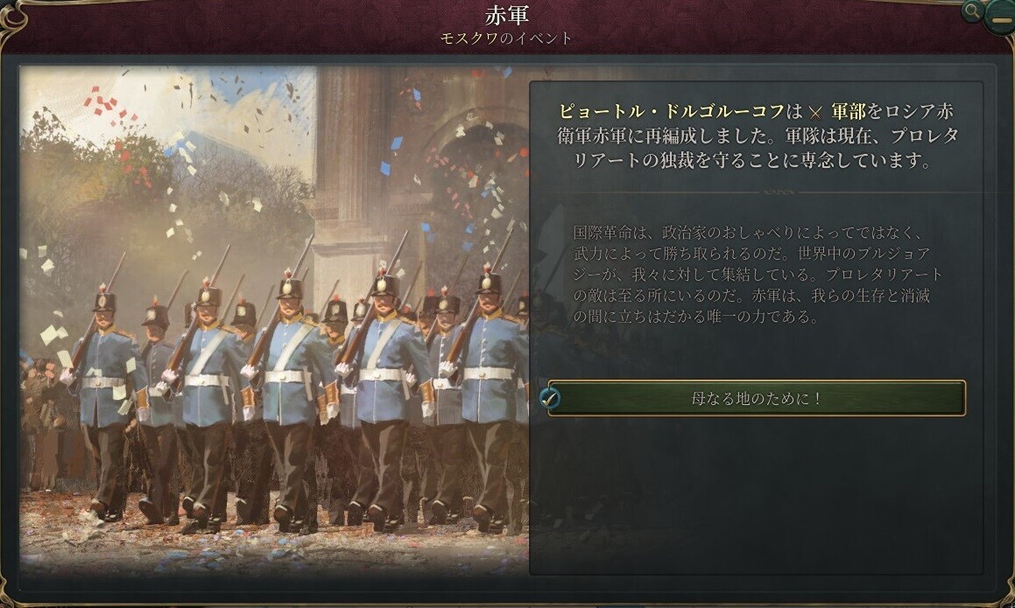Click the empty panel area below option button

click(x=757, y=495)
